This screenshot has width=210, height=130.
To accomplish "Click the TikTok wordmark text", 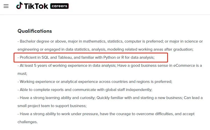I will [36, 6].
